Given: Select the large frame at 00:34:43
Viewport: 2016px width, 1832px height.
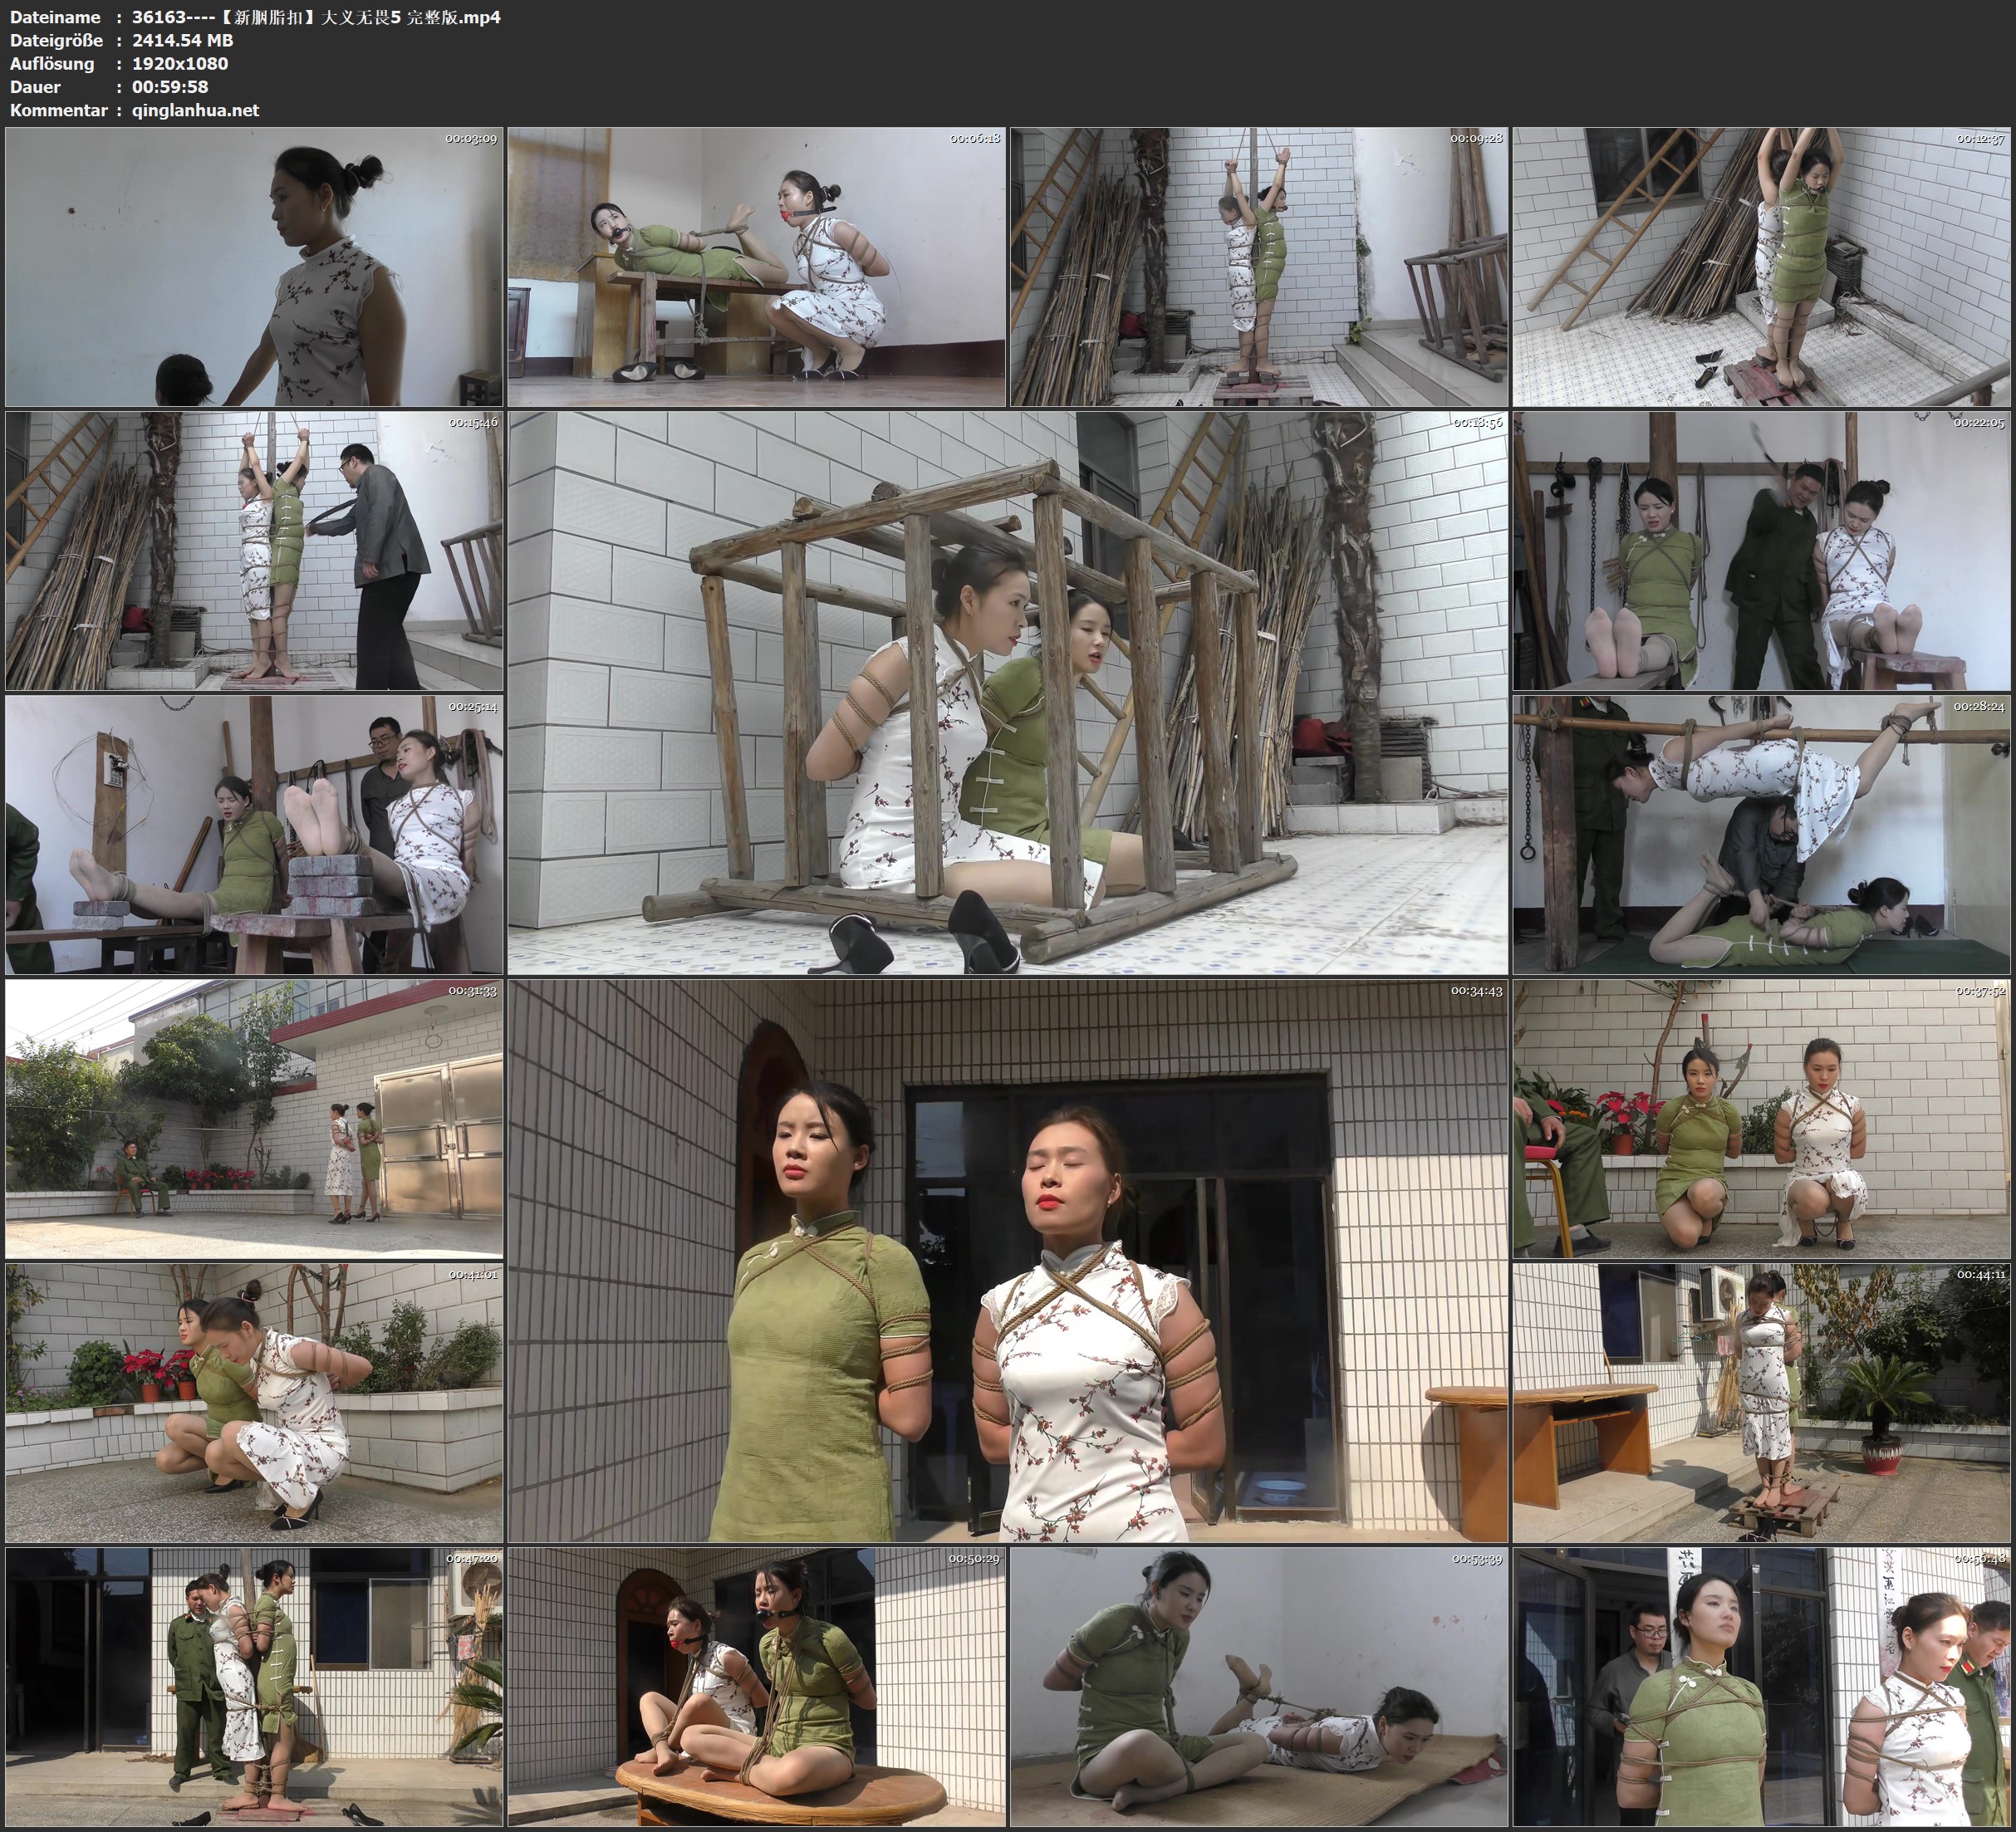Looking at the screenshot, I should (1007, 1261).
